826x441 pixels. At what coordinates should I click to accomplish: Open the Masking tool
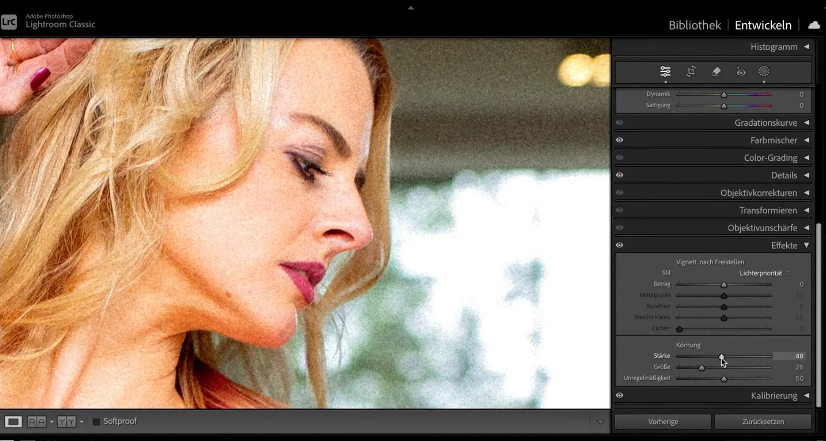[764, 72]
